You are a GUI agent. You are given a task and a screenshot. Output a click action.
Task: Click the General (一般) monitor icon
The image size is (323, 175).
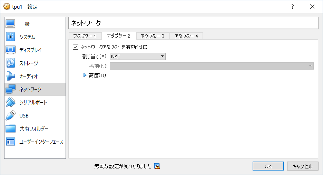pos(11,24)
